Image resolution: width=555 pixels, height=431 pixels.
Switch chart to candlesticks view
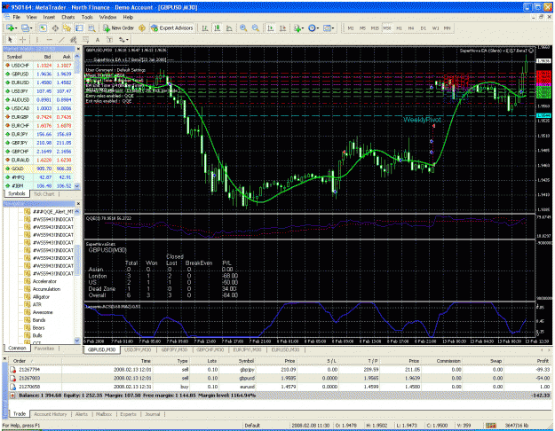[x=217, y=27]
